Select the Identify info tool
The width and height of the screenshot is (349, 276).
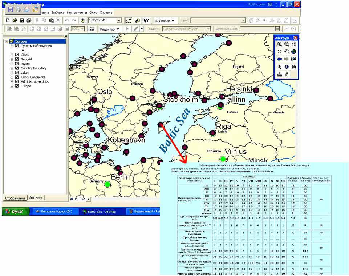pos(286,67)
